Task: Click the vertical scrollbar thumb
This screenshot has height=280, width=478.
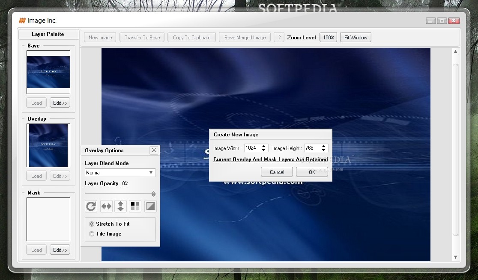Action: [x=455, y=150]
